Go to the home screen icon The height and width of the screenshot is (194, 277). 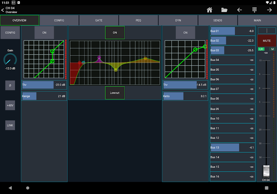point(209,10)
